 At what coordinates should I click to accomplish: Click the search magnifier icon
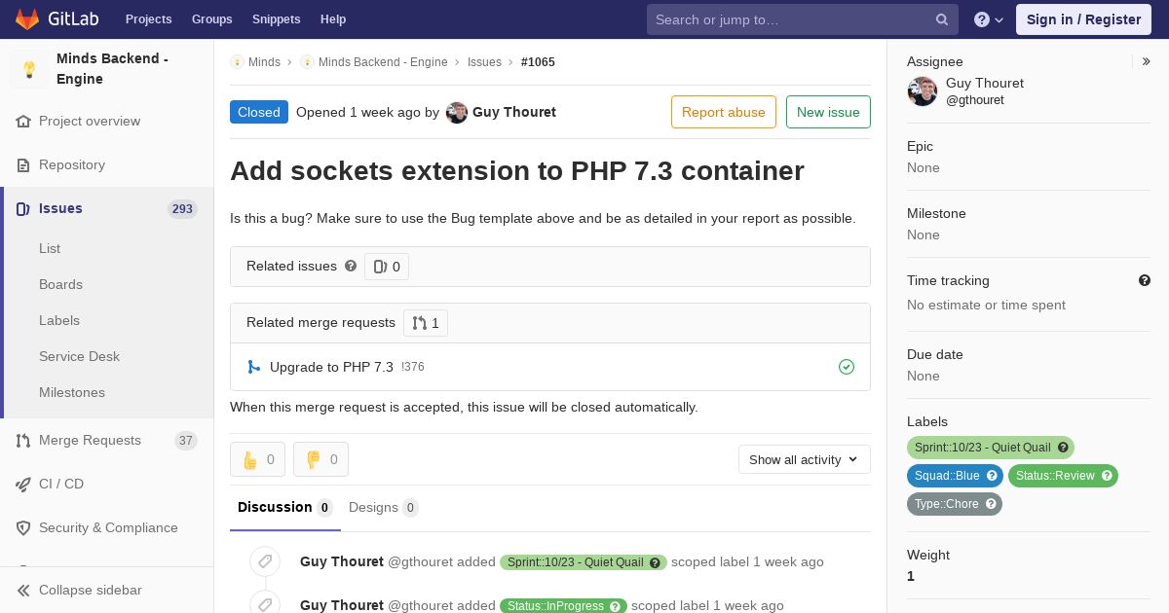[x=942, y=19]
